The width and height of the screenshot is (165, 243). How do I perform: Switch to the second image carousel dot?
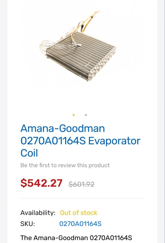click(86, 115)
